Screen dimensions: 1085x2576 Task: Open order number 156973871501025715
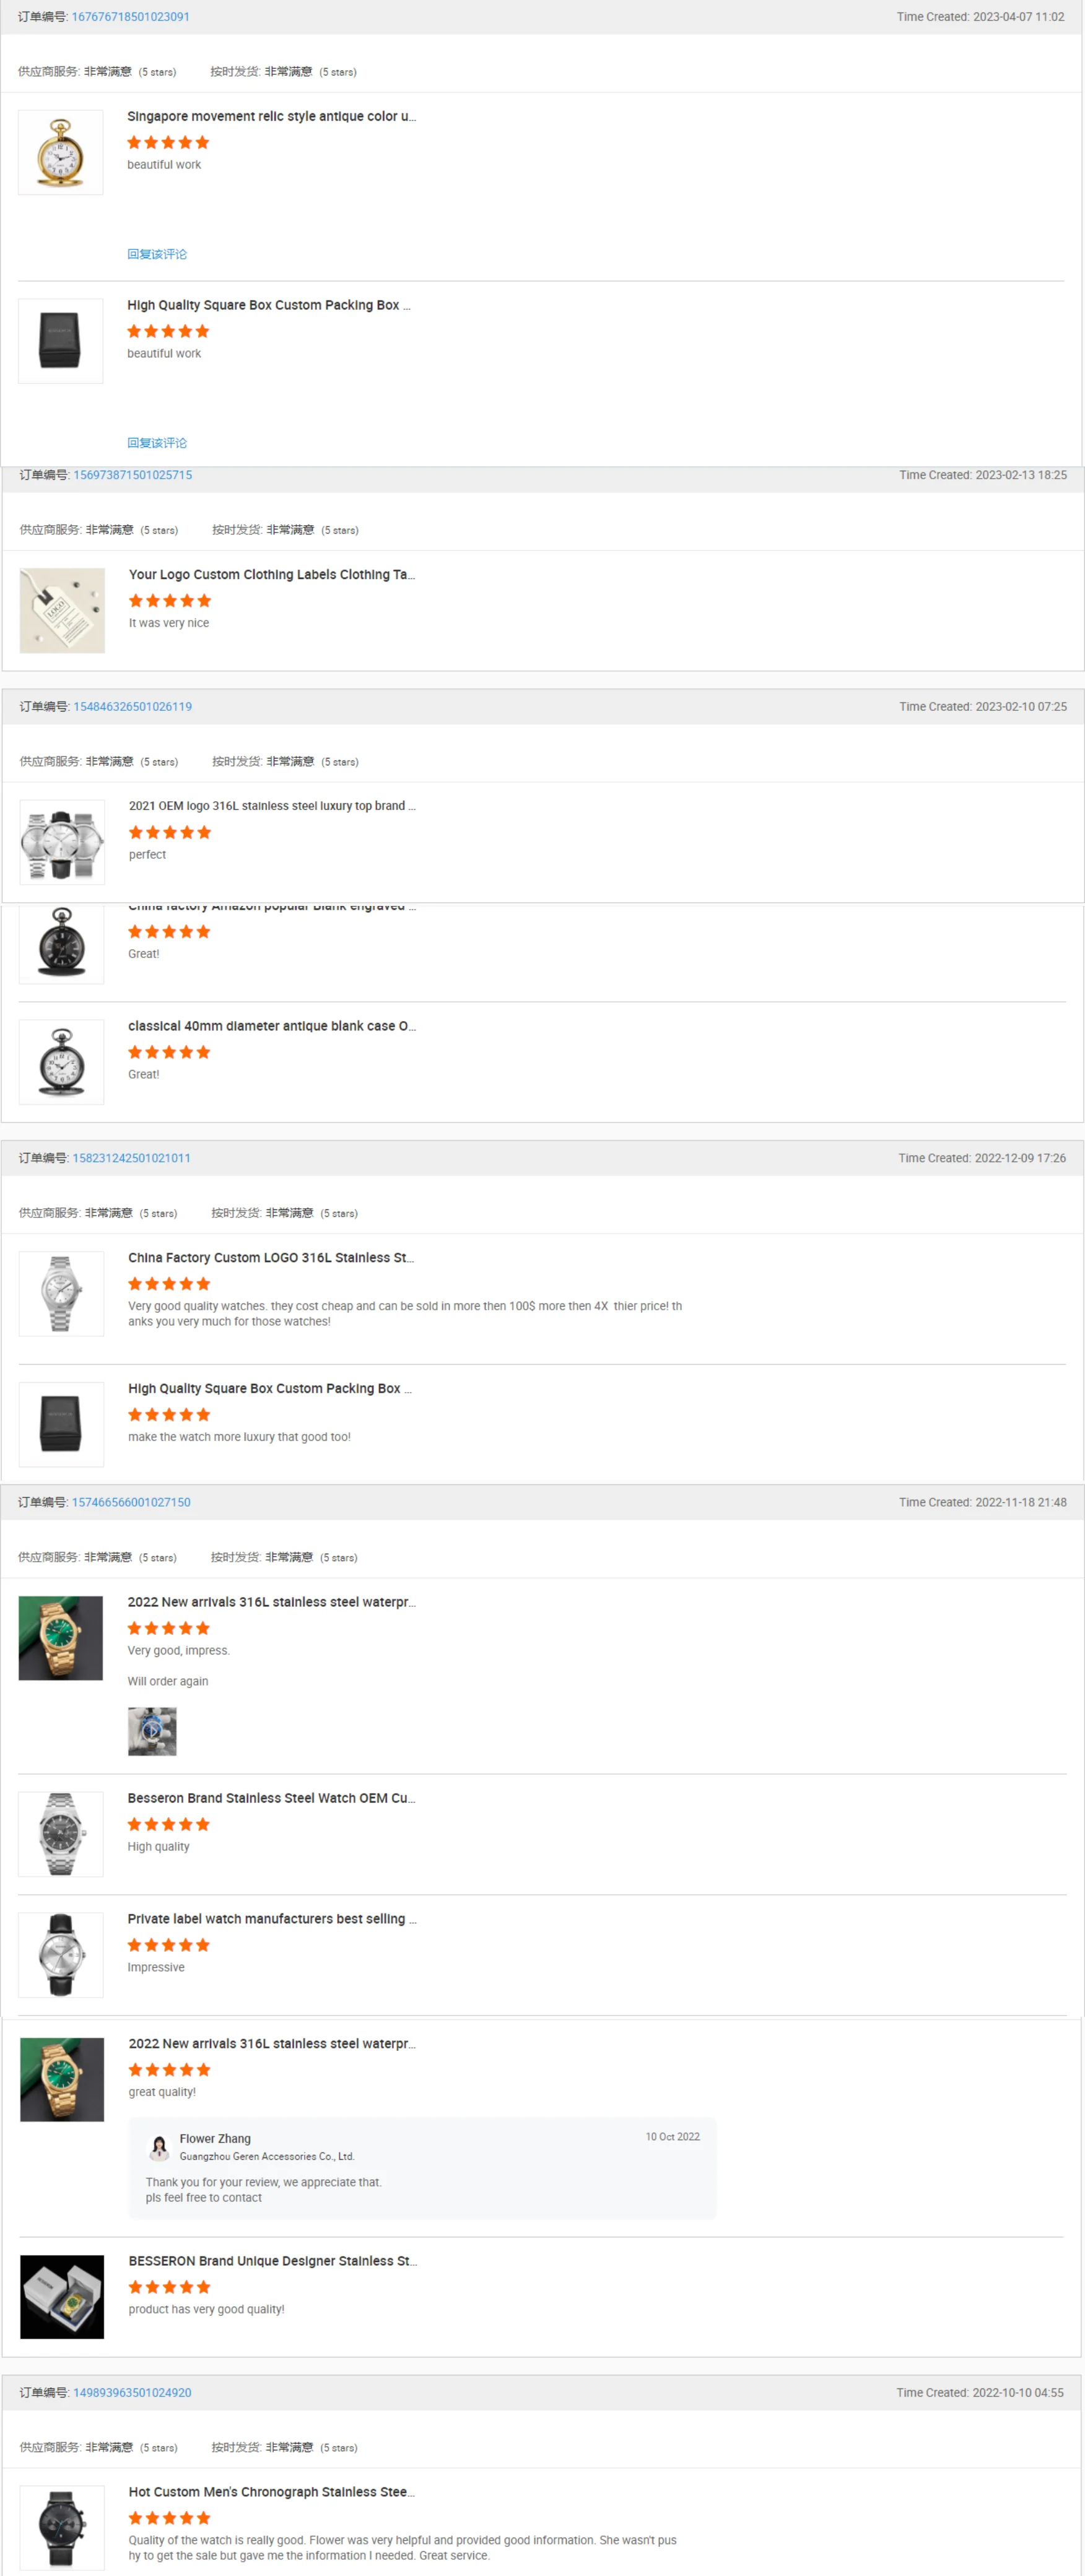(x=132, y=475)
